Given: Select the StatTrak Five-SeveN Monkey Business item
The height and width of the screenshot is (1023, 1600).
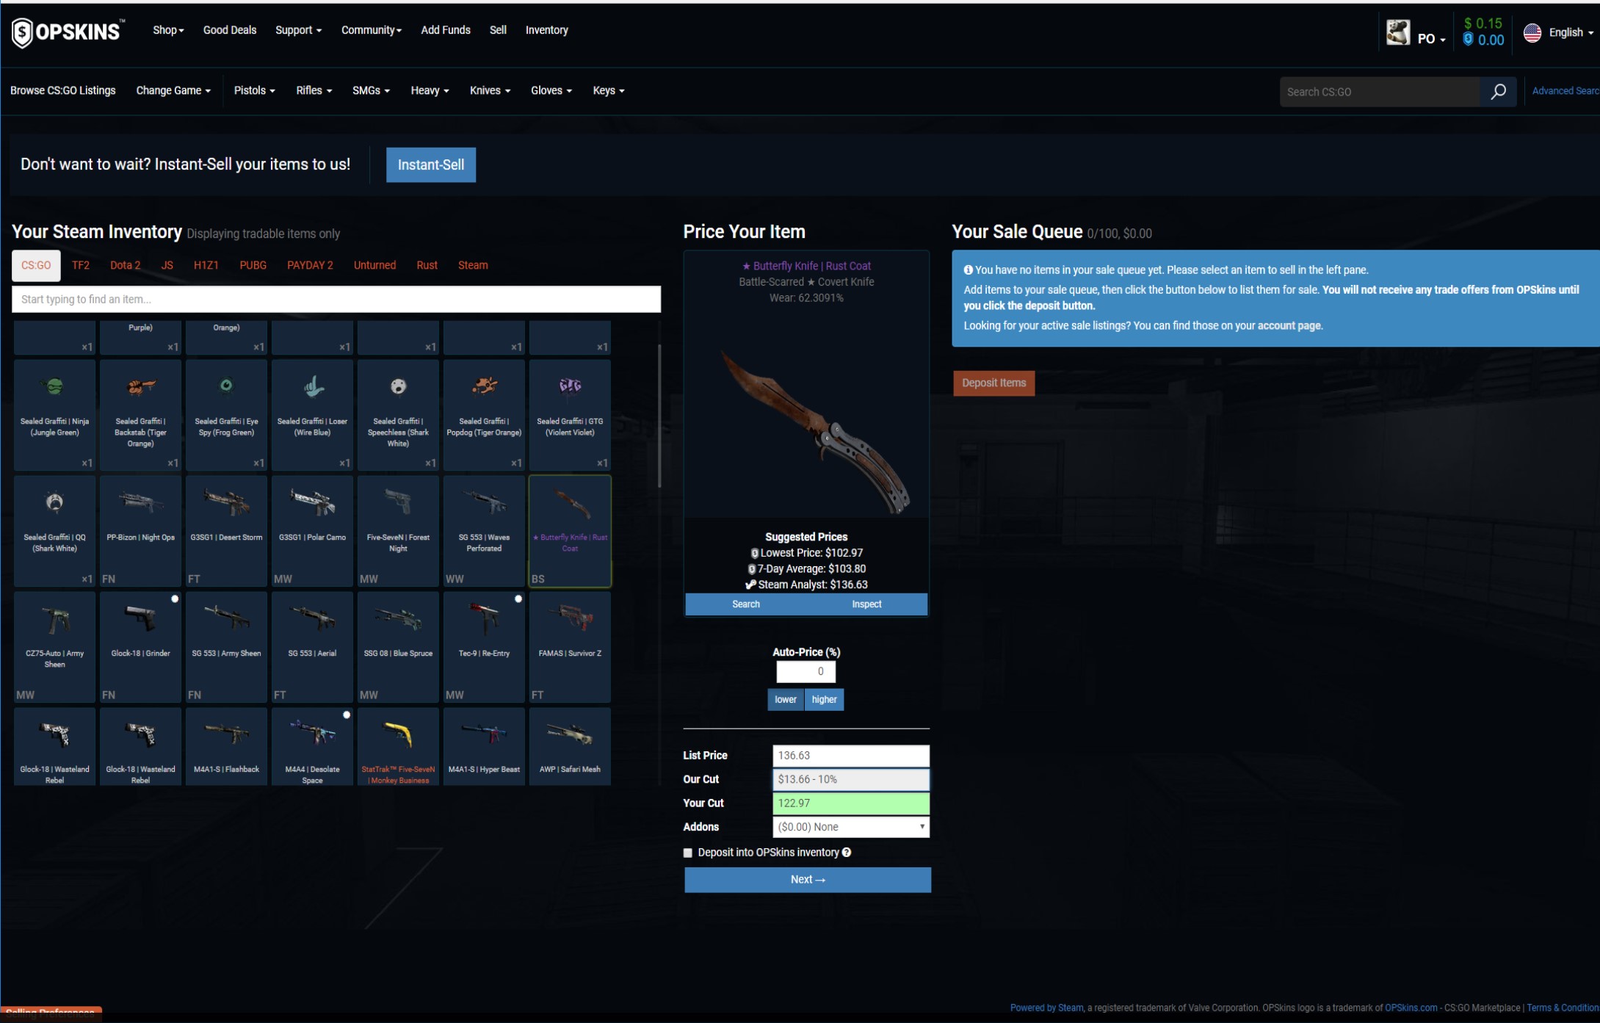Looking at the screenshot, I should (x=398, y=747).
